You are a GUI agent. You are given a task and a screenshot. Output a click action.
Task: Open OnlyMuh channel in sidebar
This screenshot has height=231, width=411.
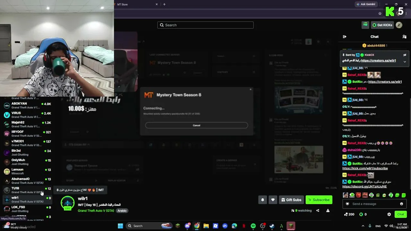[x=27, y=162]
